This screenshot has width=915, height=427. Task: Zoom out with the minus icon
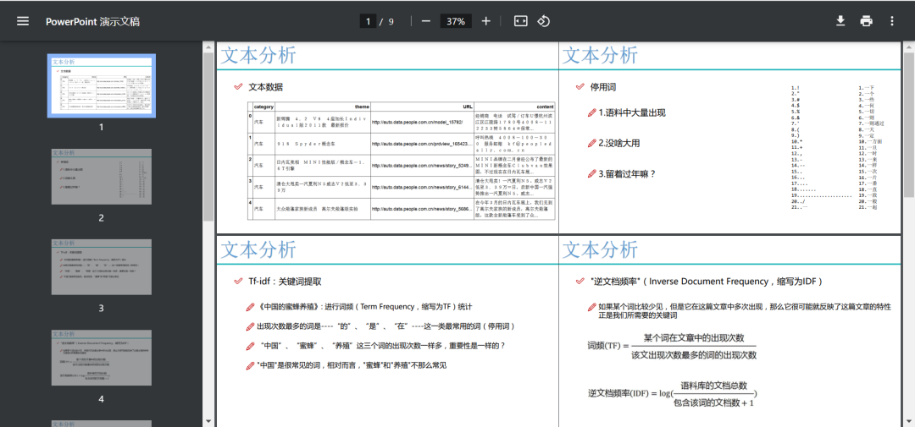[426, 21]
